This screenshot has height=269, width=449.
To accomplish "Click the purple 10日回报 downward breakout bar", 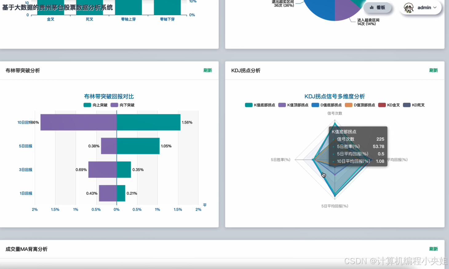I will point(78,122).
